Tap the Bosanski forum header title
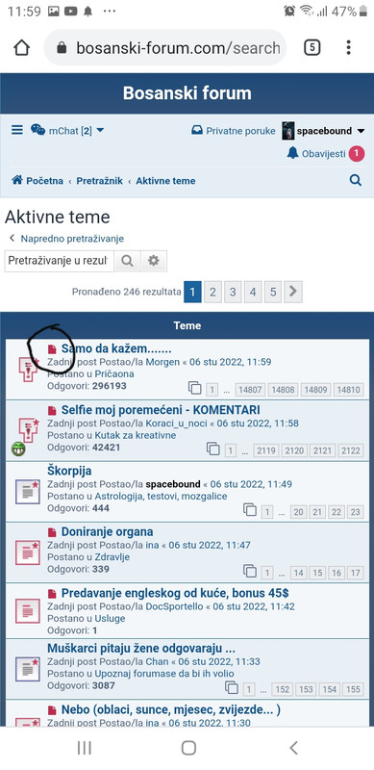This screenshot has height=770, width=374. (x=187, y=92)
